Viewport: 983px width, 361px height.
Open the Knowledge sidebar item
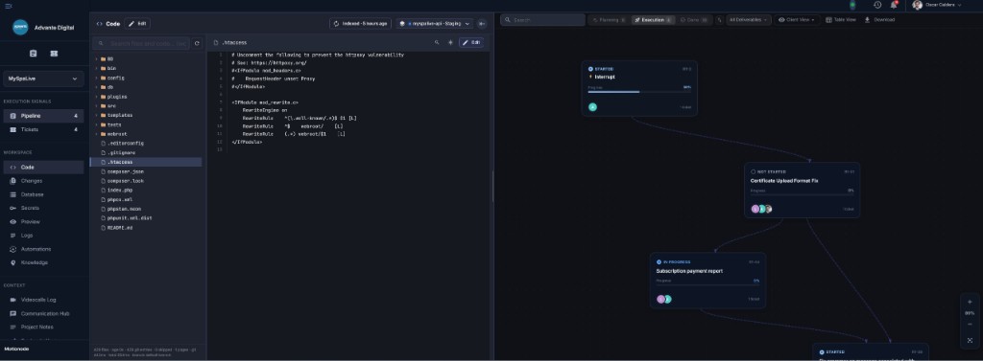pos(43,262)
